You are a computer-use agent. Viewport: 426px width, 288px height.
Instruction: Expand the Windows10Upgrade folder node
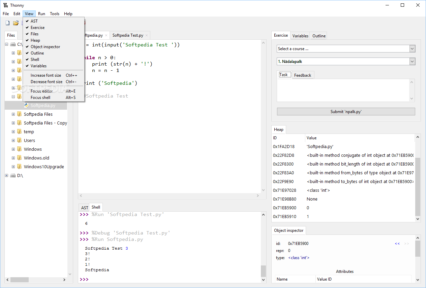[x=13, y=167]
